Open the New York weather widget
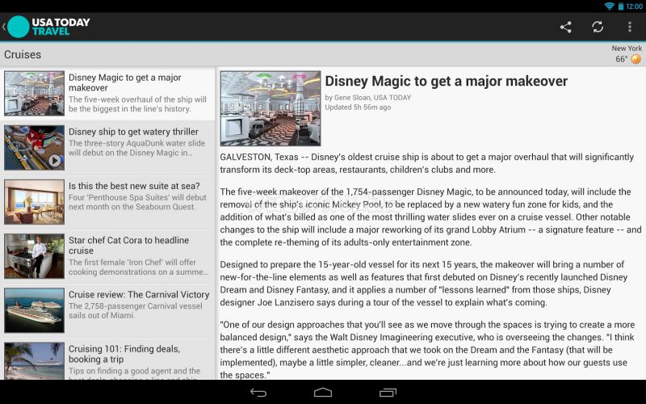 click(x=627, y=54)
